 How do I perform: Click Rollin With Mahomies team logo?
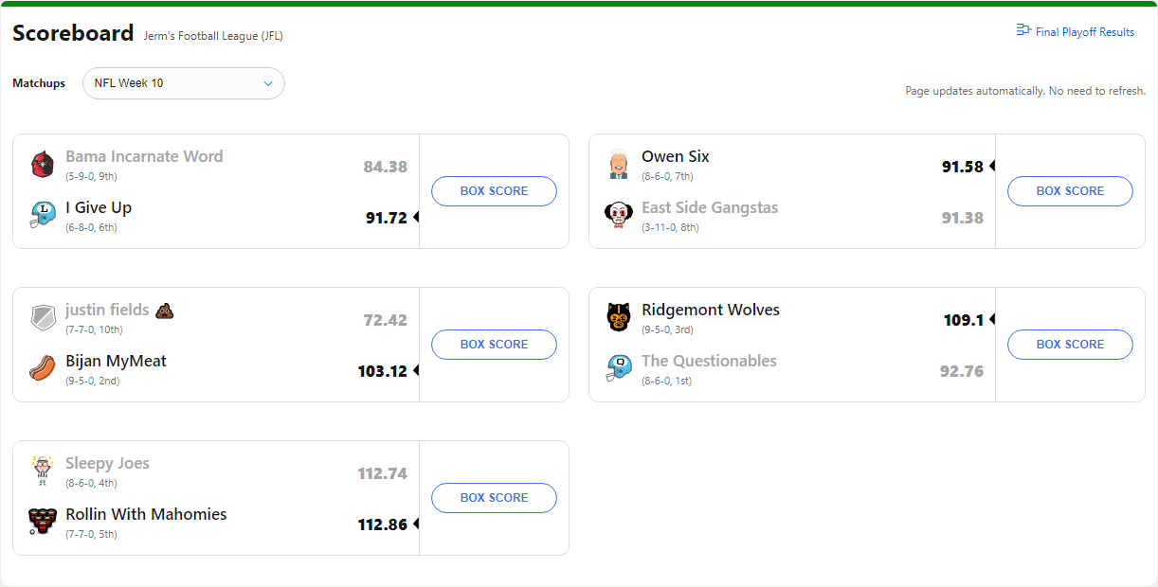[x=43, y=522]
